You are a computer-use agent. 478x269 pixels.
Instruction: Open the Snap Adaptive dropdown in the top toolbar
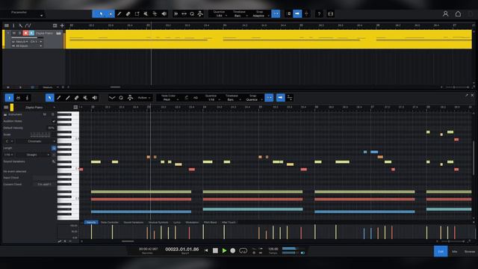[x=260, y=16]
